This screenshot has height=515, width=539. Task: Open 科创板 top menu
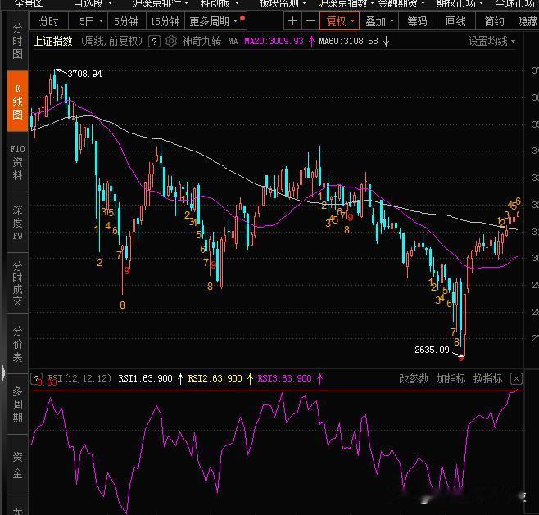tap(220, 3)
